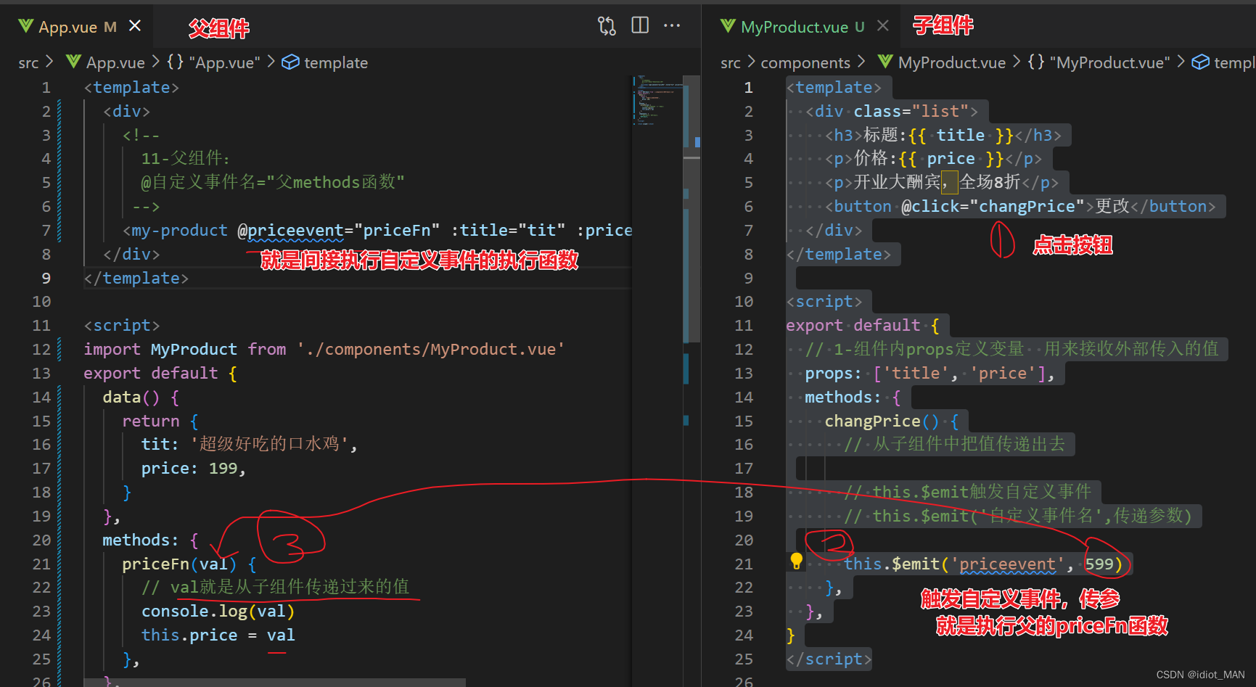
Task: Open the components folder breadcrumb
Action: (805, 63)
